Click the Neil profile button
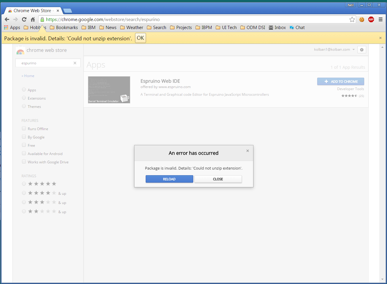Image resolution: width=387 pixels, height=284 pixels. click(x=350, y=5)
